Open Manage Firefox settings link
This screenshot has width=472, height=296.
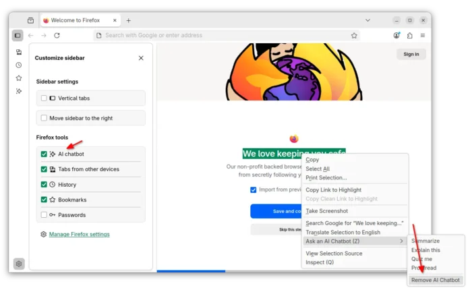tap(79, 235)
